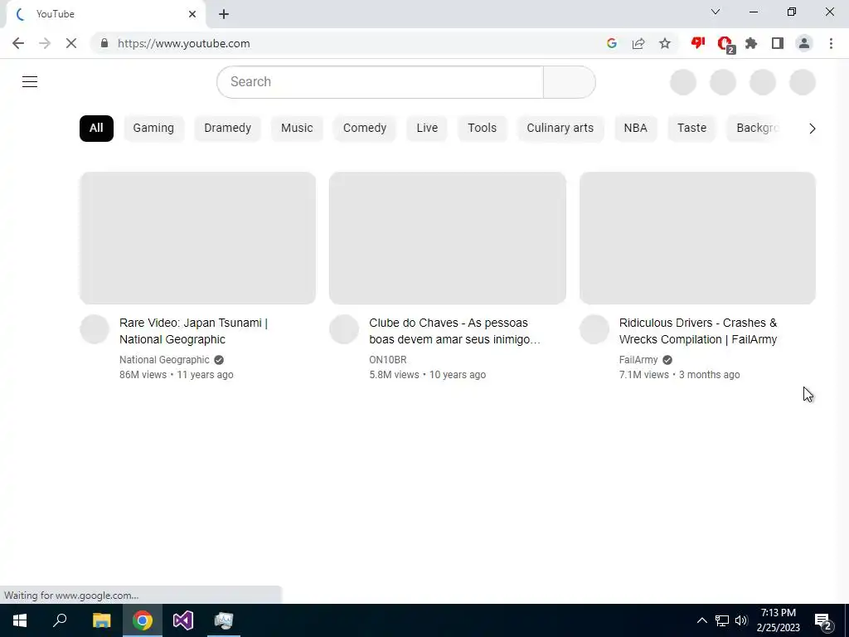Select the Music filter chip
The height and width of the screenshot is (637, 849).
point(297,129)
